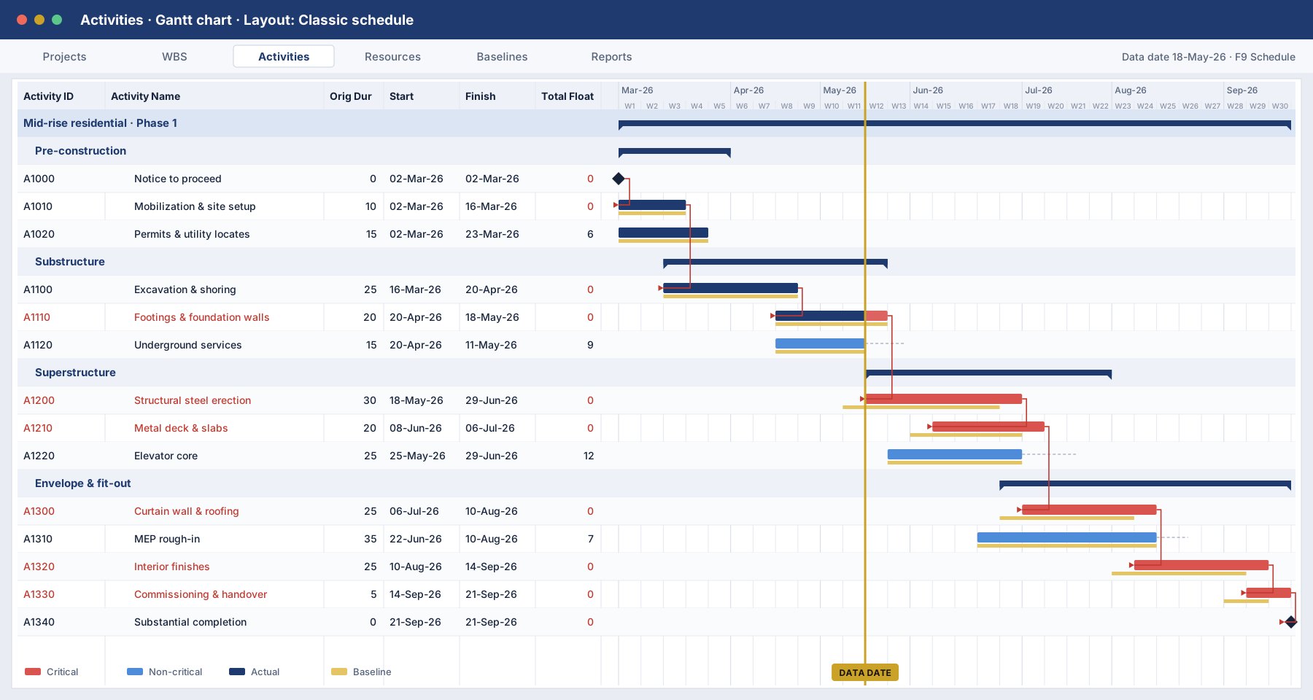Click the DATA DATE marker label
The height and width of the screenshot is (700, 1313).
(x=865, y=672)
